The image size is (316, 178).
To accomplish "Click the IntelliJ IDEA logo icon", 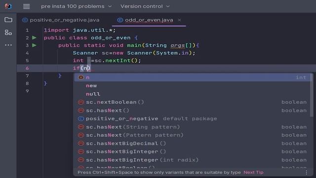I will pyautogui.click(x=8, y=6).
